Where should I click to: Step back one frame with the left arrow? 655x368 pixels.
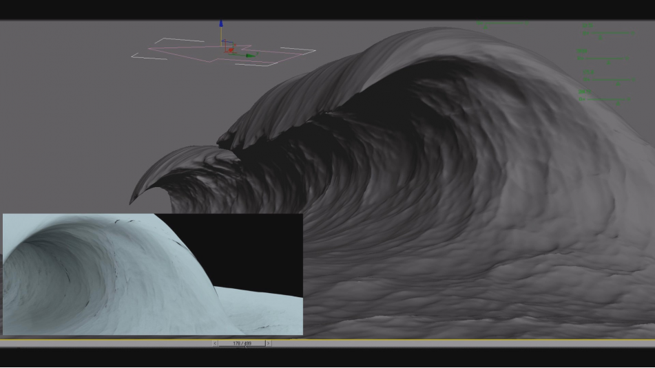click(216, 343)
